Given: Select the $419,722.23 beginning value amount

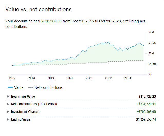Looking at the screenshot, I should (x=147, y=97).
